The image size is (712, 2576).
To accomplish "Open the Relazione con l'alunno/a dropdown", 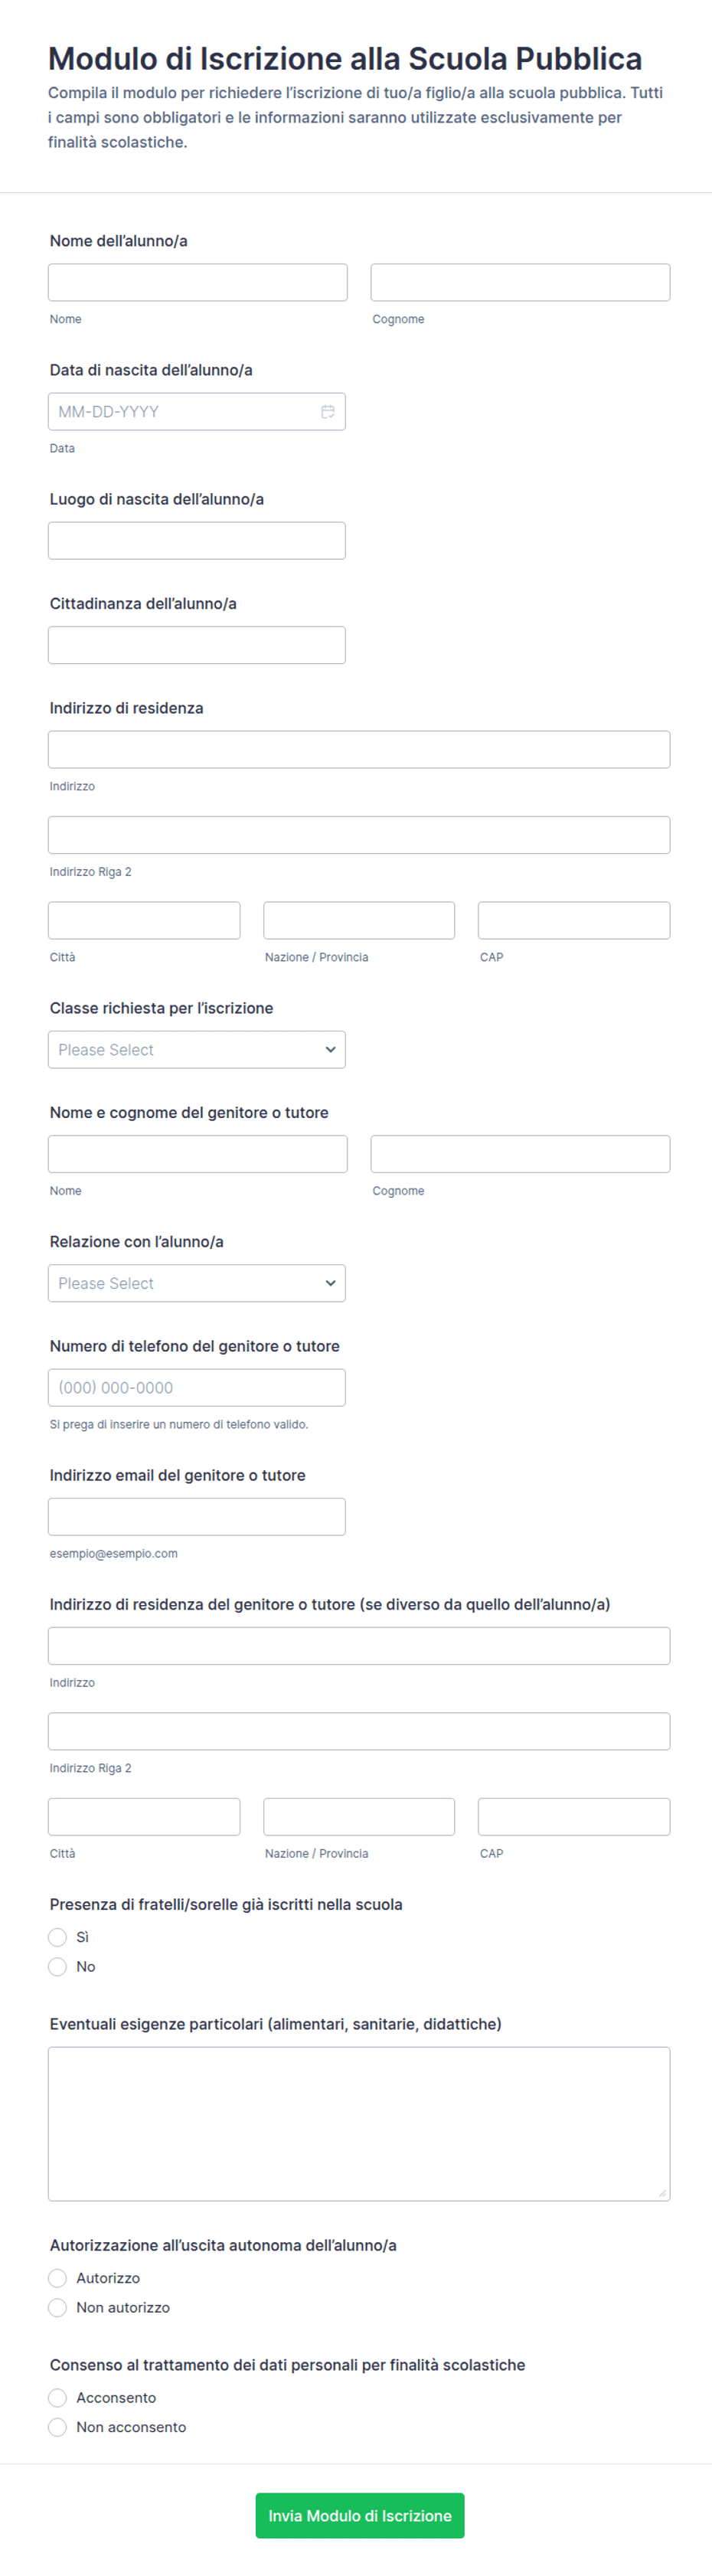I will coord(197,1284).
